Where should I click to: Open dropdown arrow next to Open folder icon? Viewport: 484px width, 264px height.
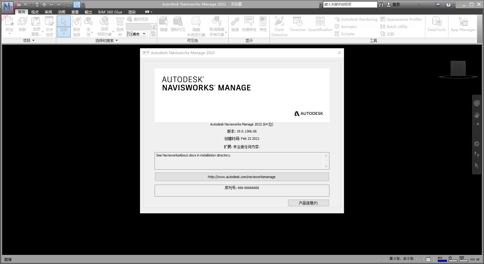coord(31,5)
